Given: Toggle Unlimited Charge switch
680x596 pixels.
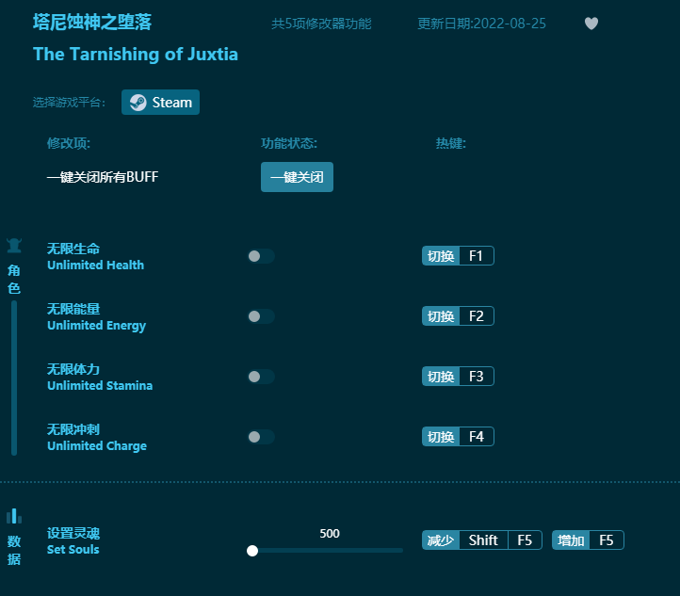Looking at the screenshot, I should (261, 437).
